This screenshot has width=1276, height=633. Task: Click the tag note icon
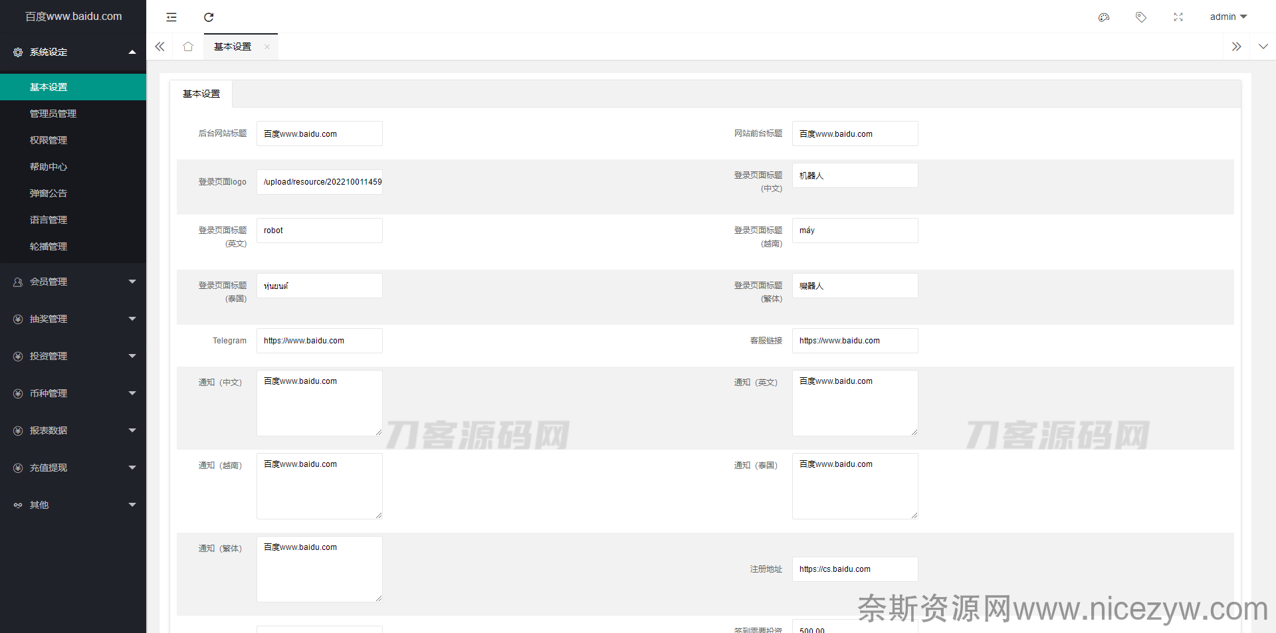coord(1141,17)
